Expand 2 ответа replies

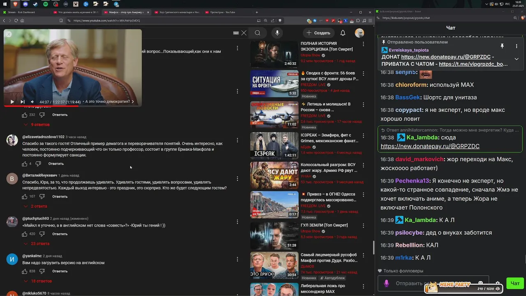pos(36,206)
